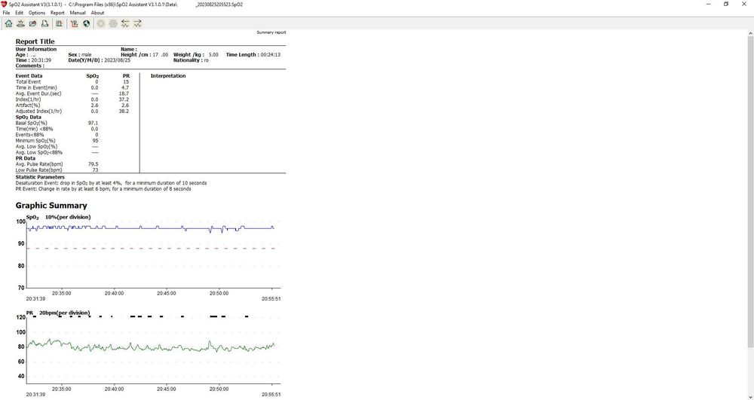
Task: Click the PR 20bpm(per division) chart label
Action: point(58,313)
